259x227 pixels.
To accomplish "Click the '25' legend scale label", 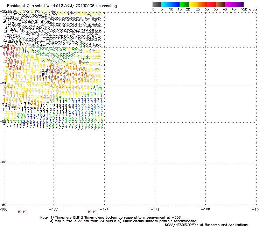I will point(198,9).
